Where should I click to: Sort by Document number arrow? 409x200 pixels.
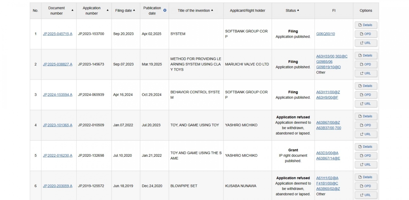pos(72,10)
